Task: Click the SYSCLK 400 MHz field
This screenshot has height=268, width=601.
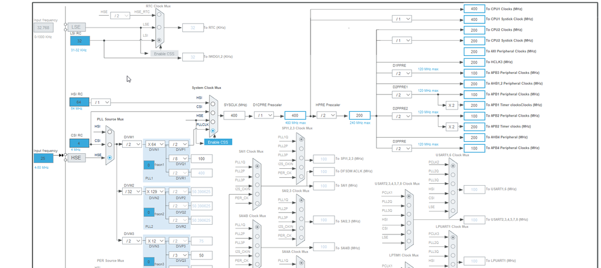Action: [234, 115]
